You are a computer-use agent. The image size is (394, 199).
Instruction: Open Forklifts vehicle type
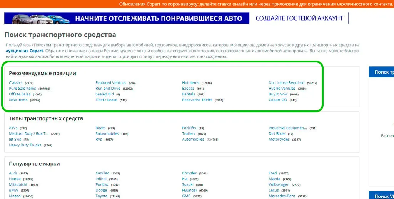click(x=189, y=128)
